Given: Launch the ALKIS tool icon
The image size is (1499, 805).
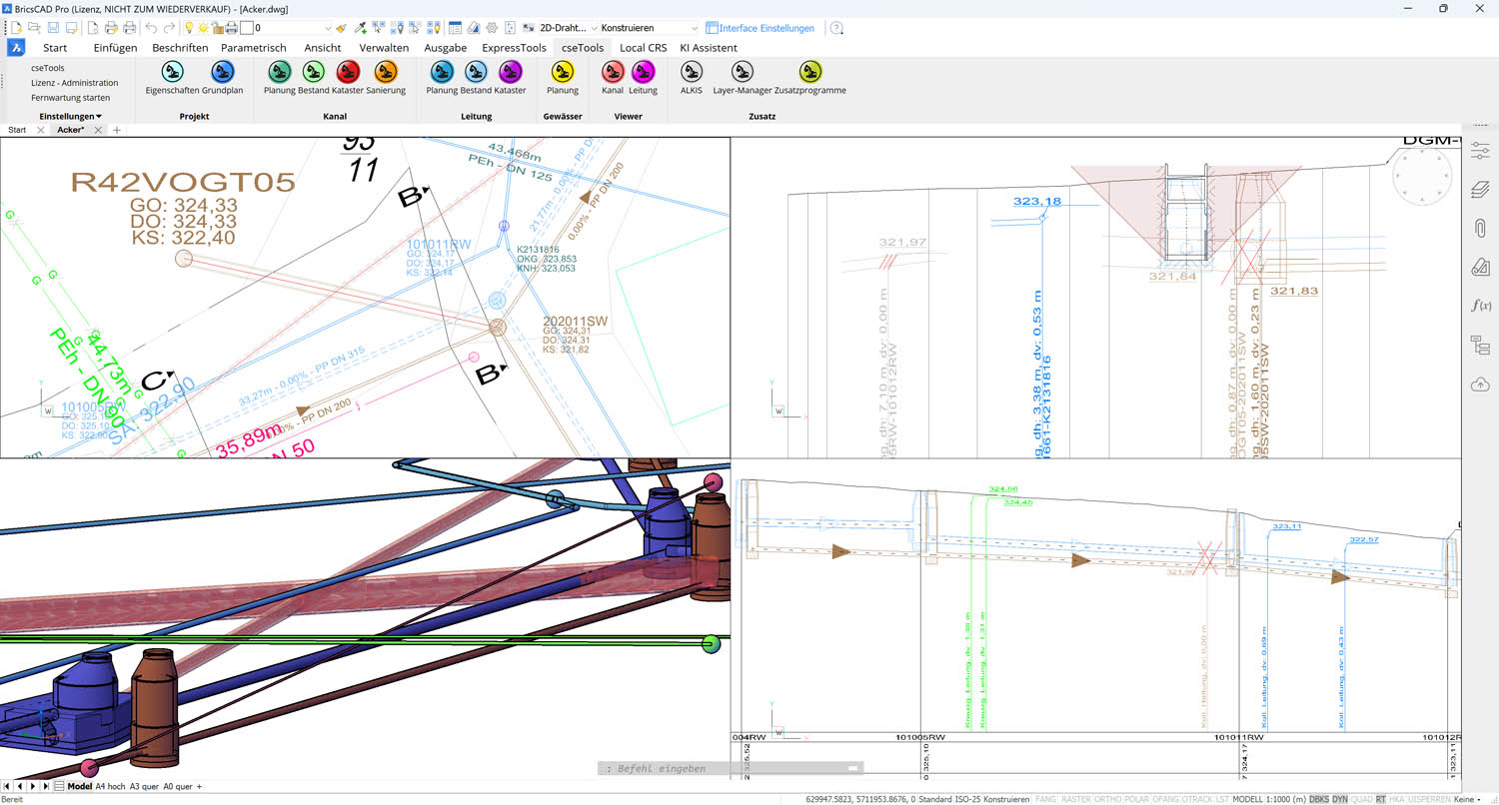Looking at the screenshot, I should coord(692,72).
